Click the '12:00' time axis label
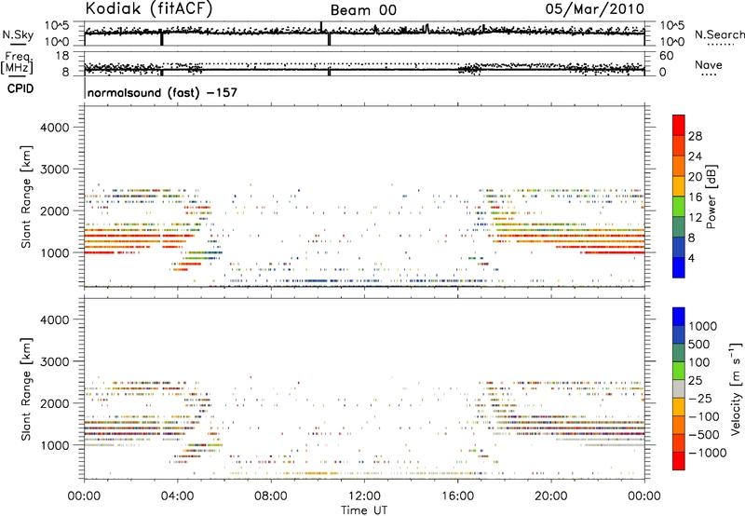Image resolution: width=745 pixels, height=516 pixels. (364, 496)
